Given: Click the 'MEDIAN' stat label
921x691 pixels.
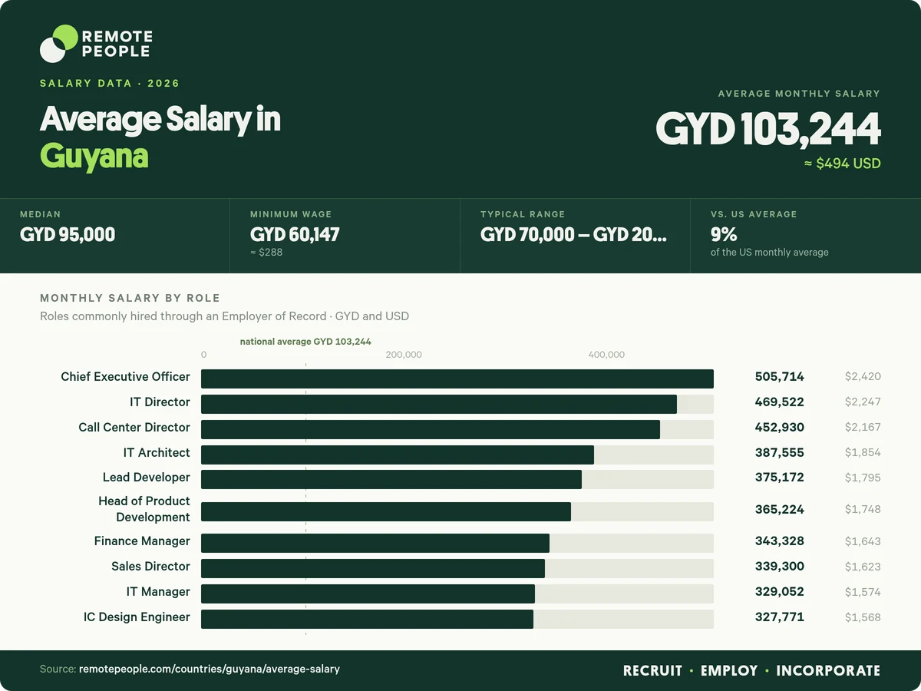Looking at the screenshot, I should 40,214.
